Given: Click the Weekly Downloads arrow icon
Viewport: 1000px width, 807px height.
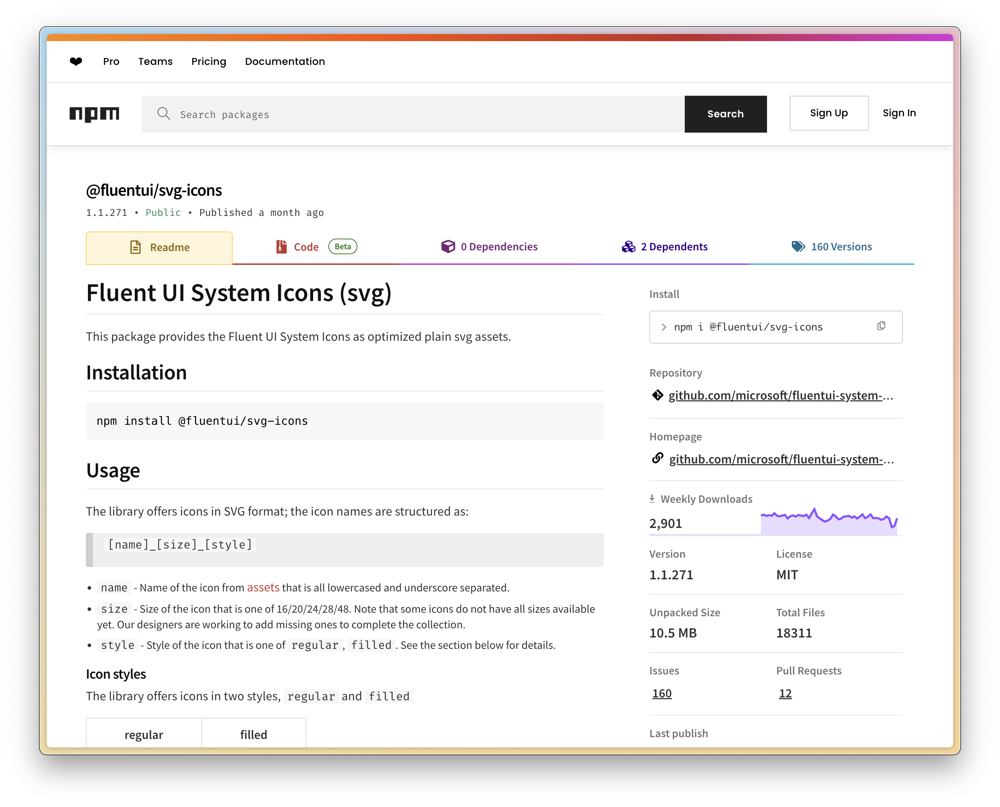Looking at the screenshot, I should pos(652,498).
